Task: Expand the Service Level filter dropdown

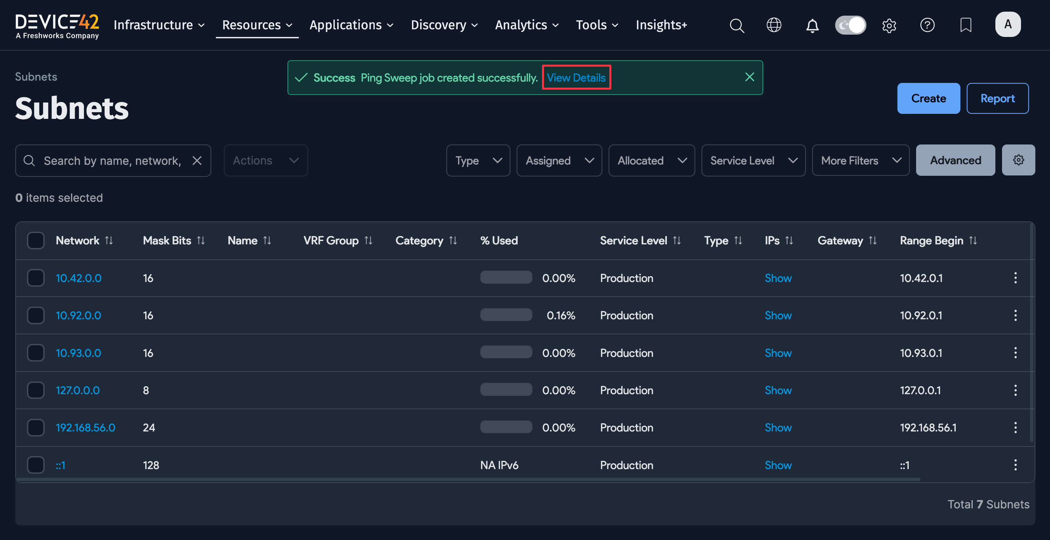Action: [x=753, y=160]
